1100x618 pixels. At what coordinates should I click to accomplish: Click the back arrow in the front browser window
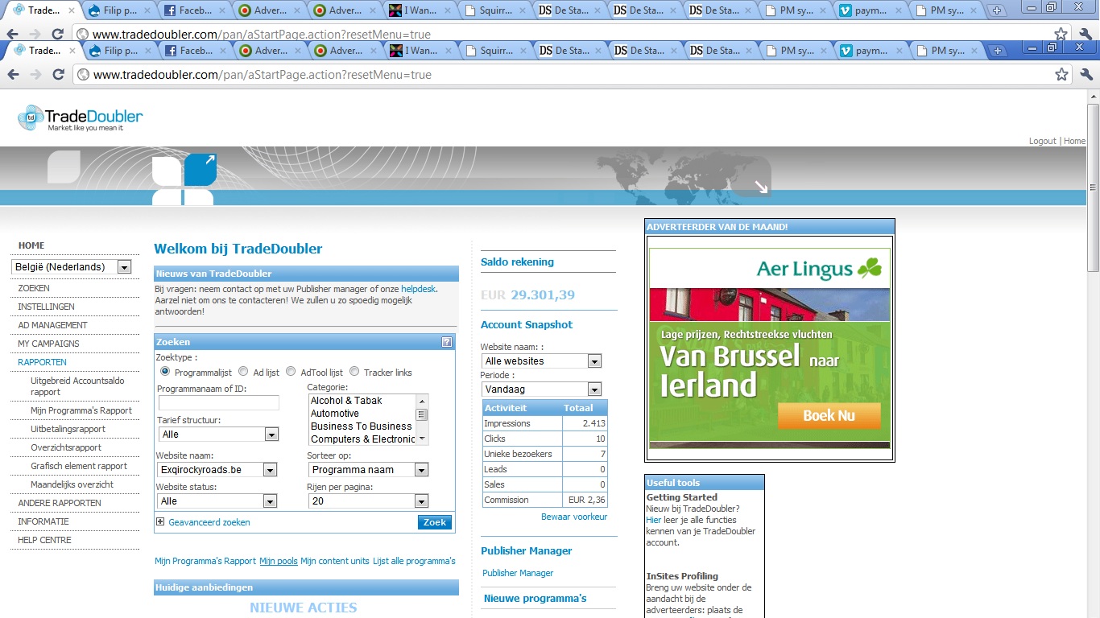(x=12, y=74)
